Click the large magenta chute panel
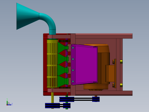The height and width of the screenshot is (112, 149). coord(87,65)
